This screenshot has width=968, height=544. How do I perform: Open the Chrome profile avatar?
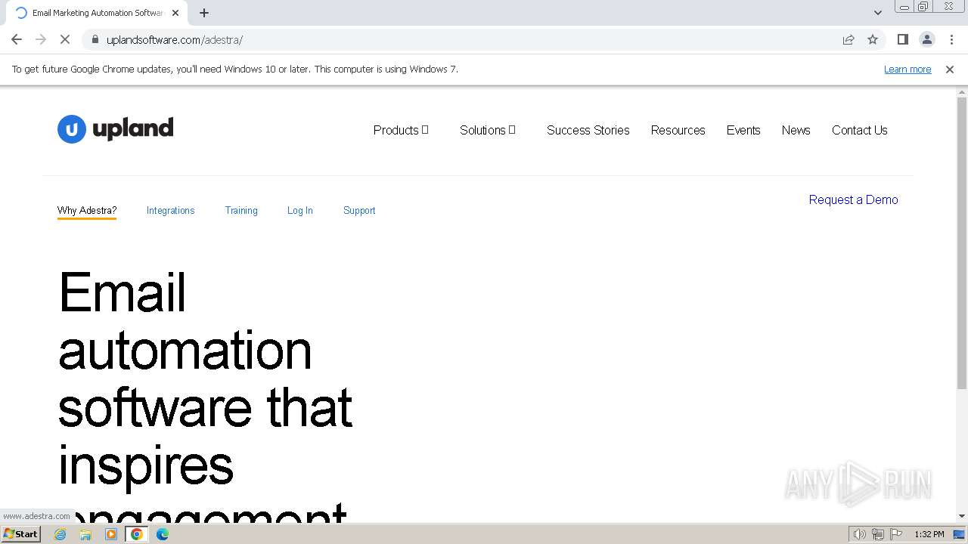pyautogui.click(x=926, y=39)
